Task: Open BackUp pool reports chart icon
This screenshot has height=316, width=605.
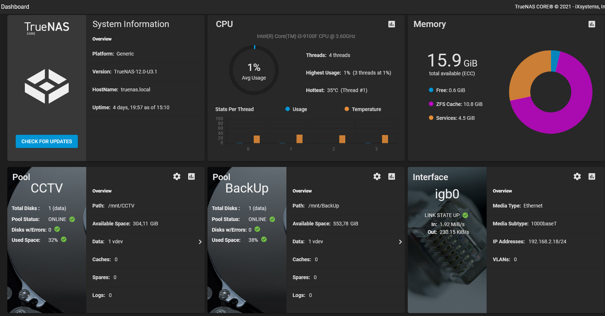Action: [392, 176]
